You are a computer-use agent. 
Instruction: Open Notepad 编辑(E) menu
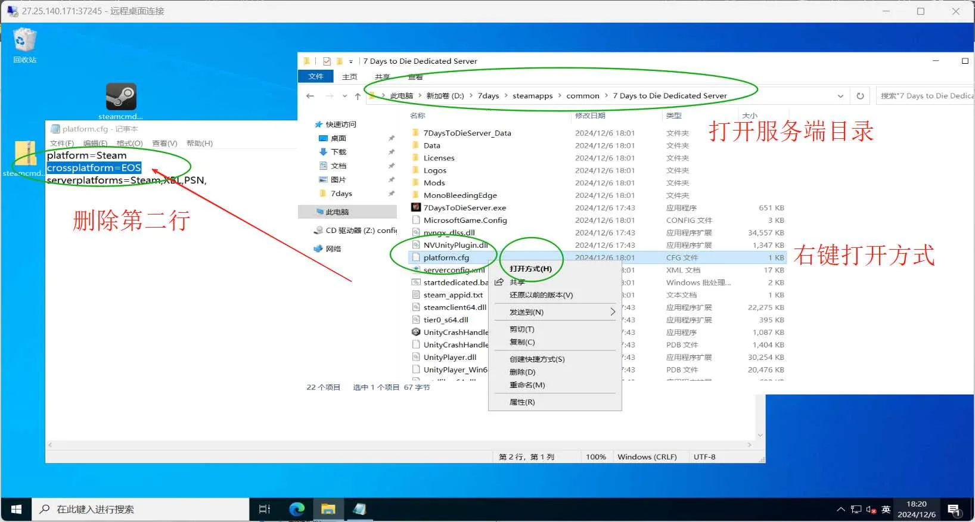click(x=95, y=144)
